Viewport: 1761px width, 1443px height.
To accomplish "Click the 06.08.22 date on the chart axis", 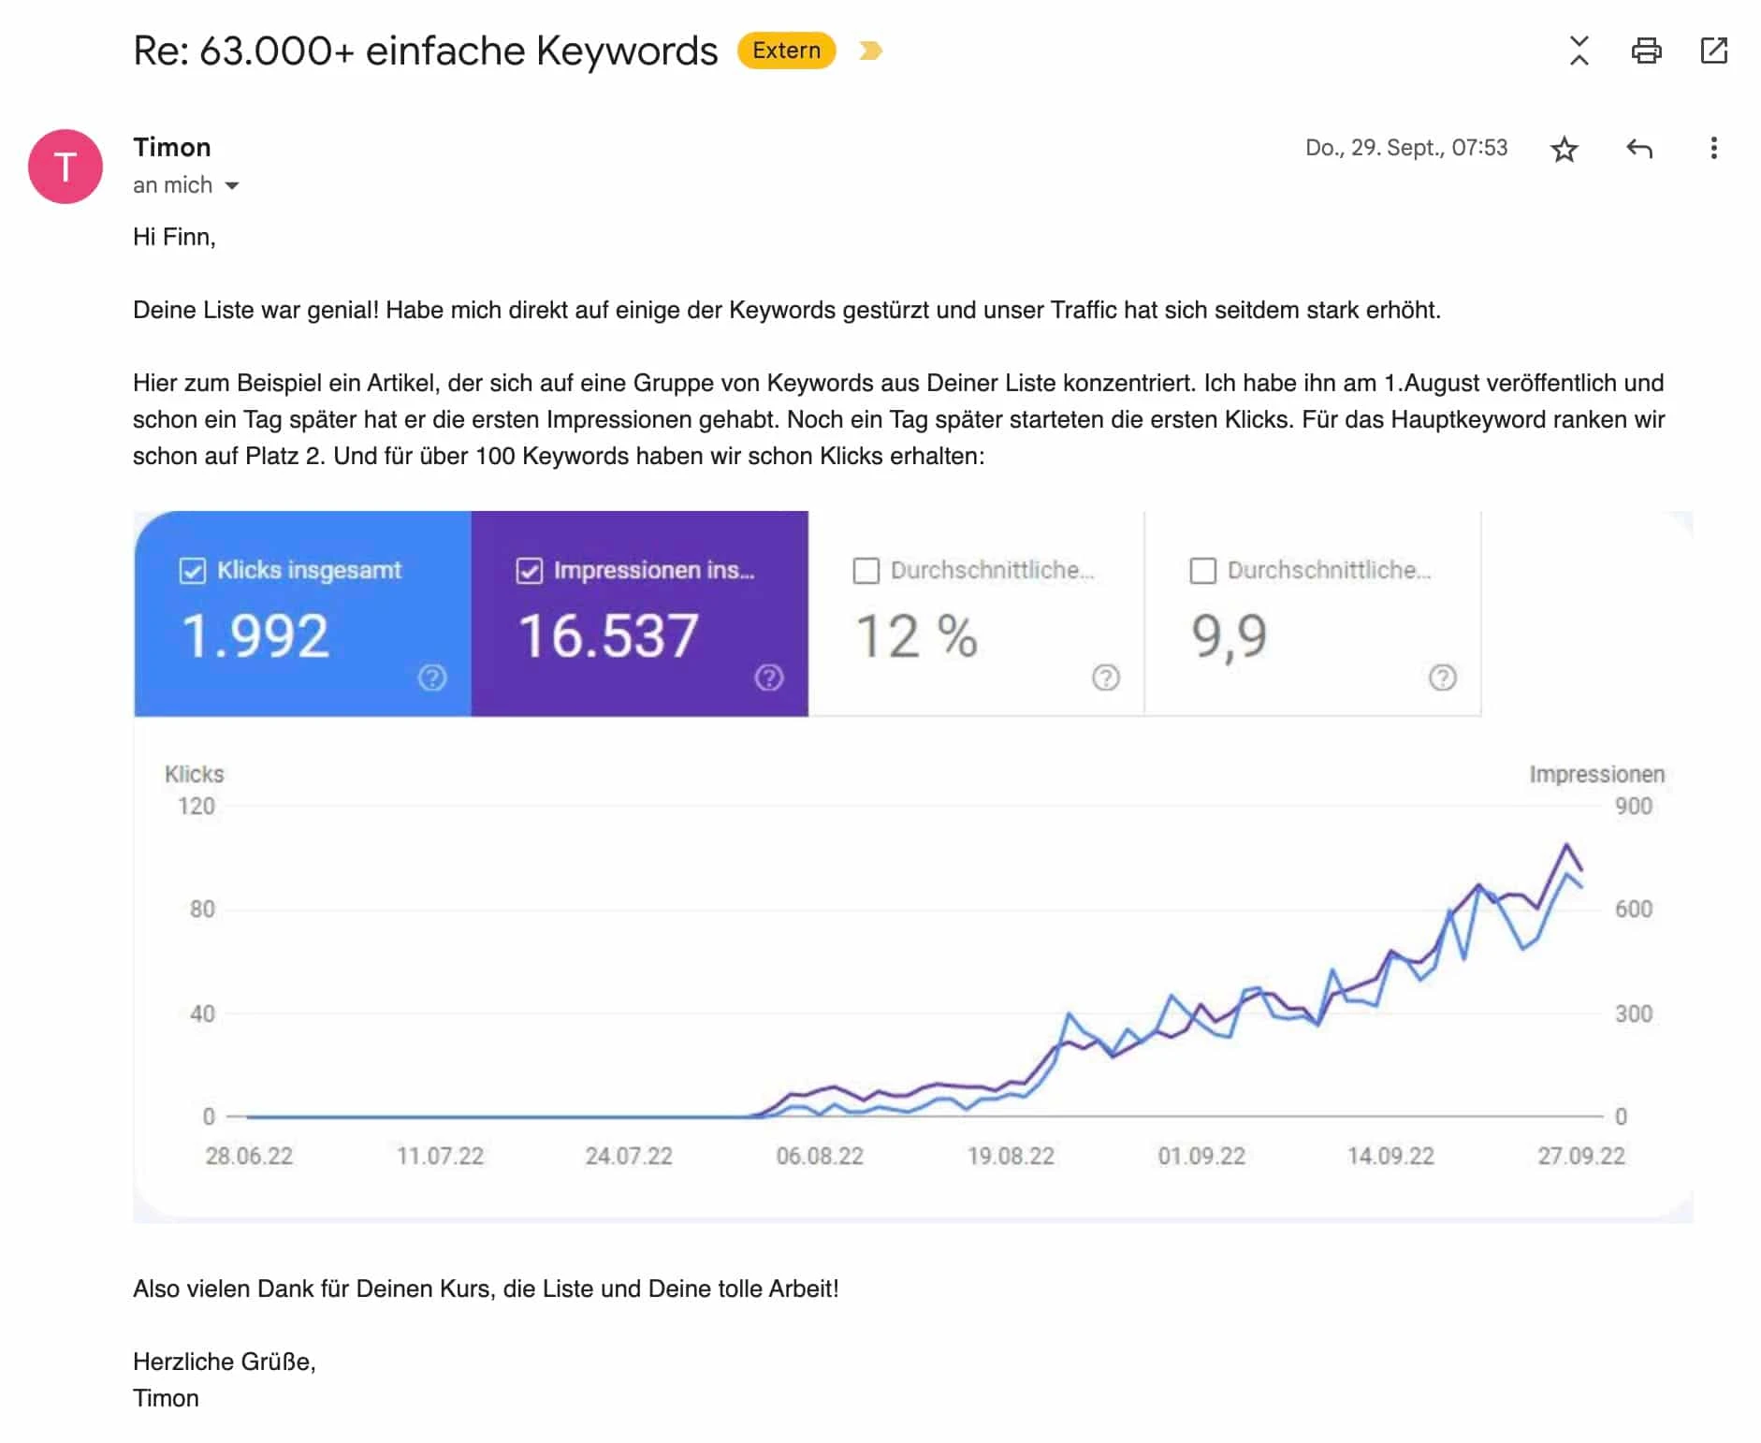I will point(820,1156).
